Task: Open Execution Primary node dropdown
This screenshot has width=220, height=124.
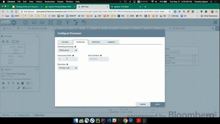Action: point(68,68)
